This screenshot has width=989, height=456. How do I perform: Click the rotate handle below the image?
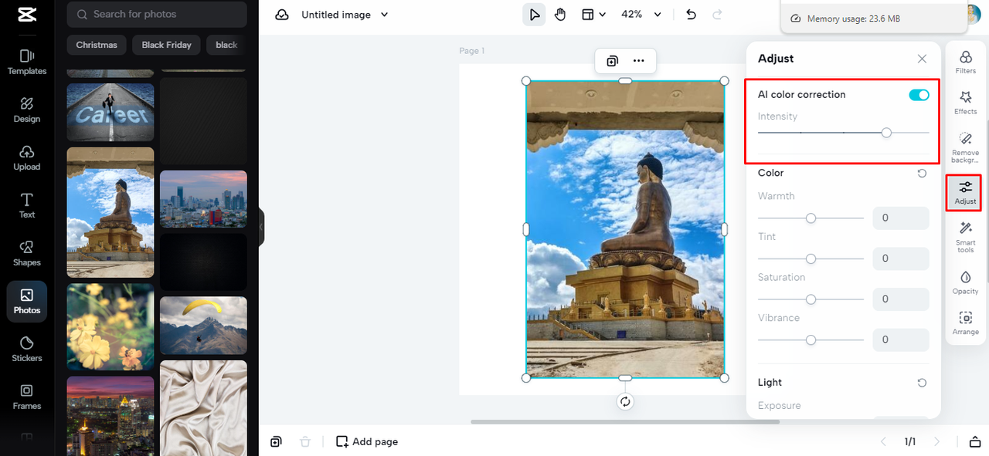[625, 401]
